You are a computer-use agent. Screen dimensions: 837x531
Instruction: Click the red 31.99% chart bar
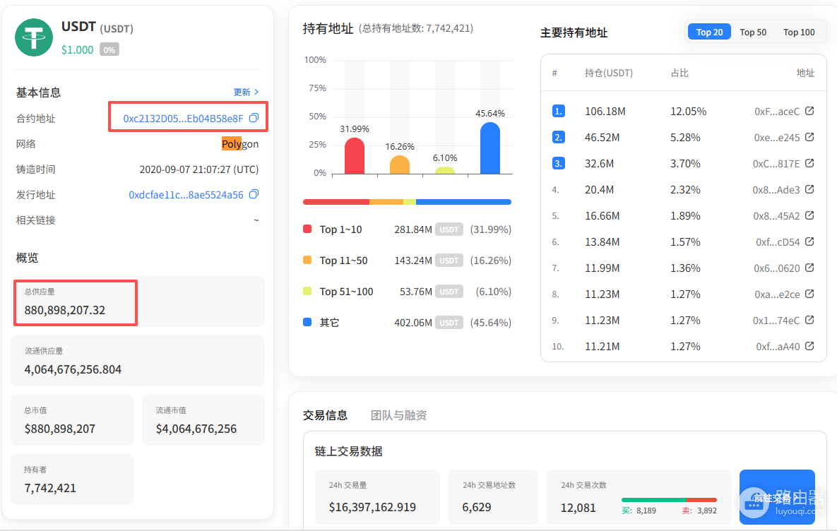point(355,156)
